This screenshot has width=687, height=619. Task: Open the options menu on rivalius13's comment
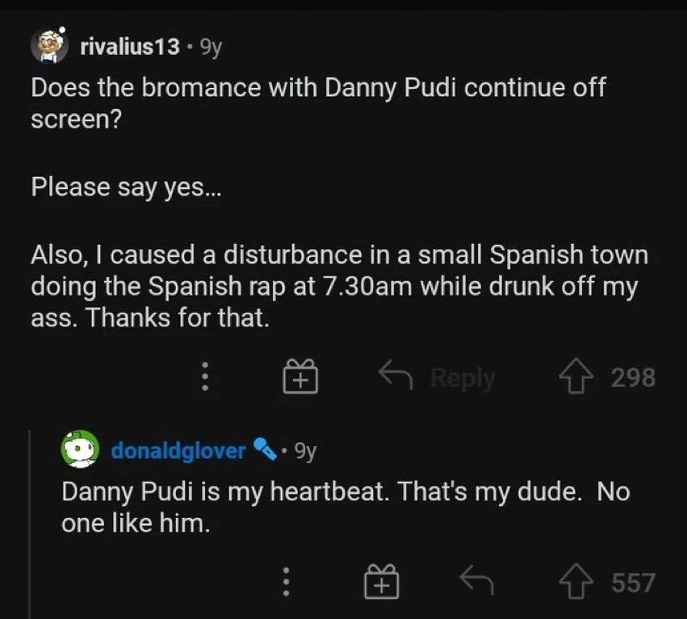(204, 377)
